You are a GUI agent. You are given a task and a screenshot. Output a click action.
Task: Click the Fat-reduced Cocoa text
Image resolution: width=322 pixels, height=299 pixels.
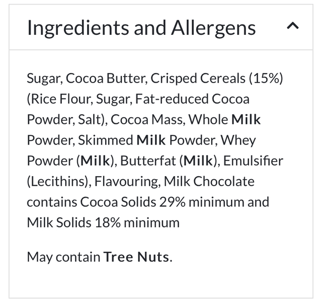(192, 99)
